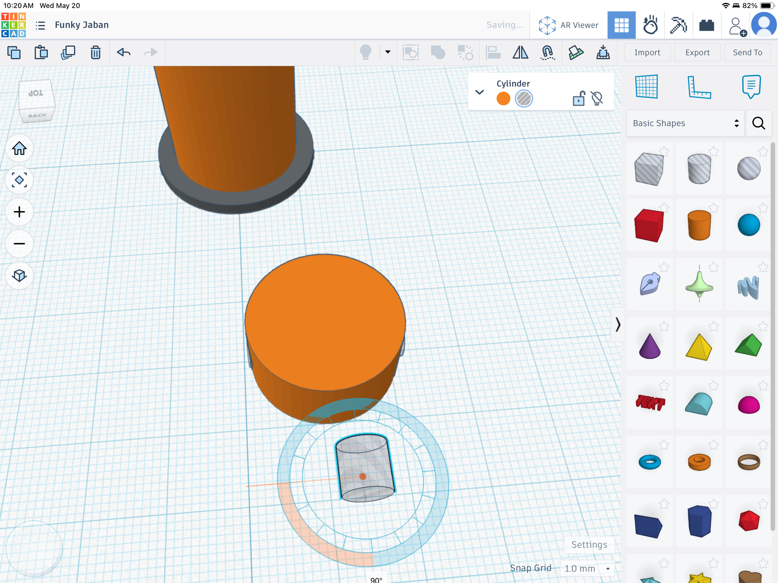The height and width of the screenshot is (583, 778).
Task: Toggle the Cruise magnet tool
Action: tap(548, 53)
